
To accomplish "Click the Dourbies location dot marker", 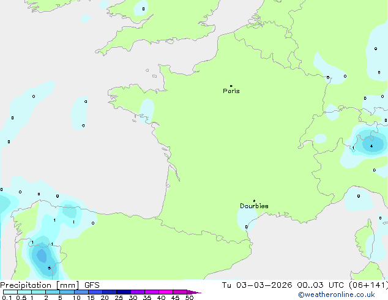I will click(x=254, y=201).
